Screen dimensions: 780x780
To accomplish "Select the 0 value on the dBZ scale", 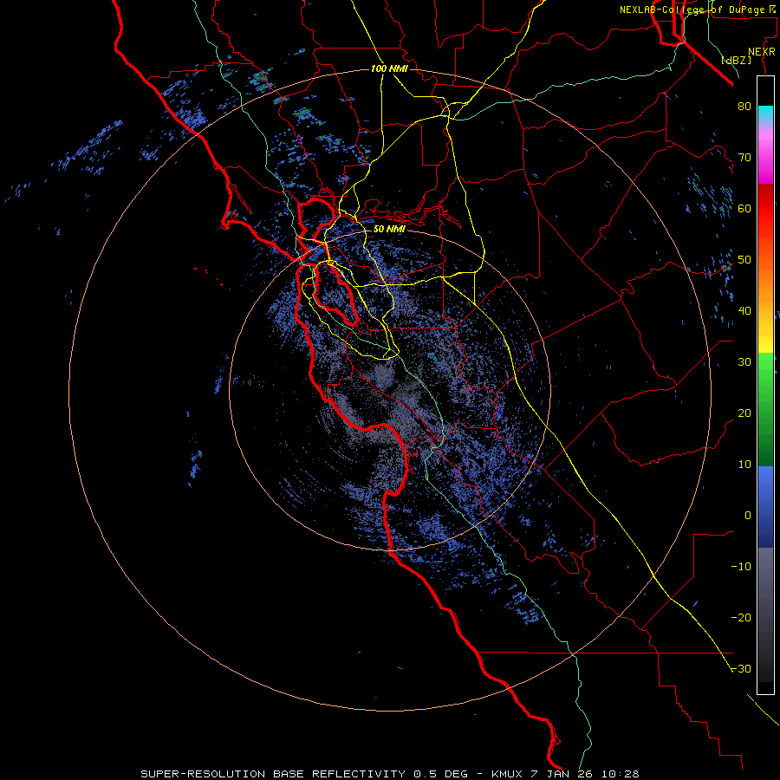I will [x=748, y=516].
